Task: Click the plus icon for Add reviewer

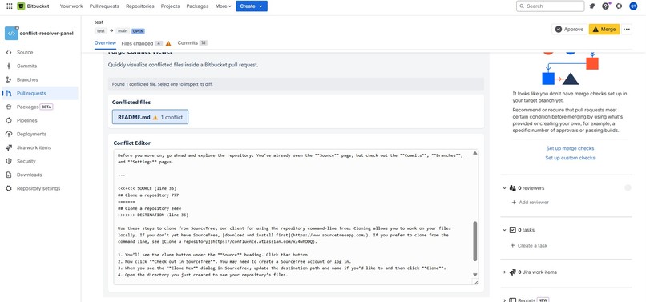Action: point(514,203)
